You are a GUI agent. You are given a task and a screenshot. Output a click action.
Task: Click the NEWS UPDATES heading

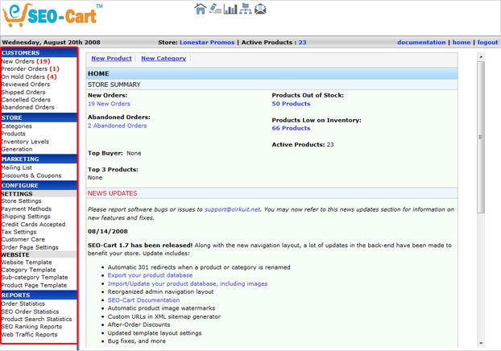(113, 193)
